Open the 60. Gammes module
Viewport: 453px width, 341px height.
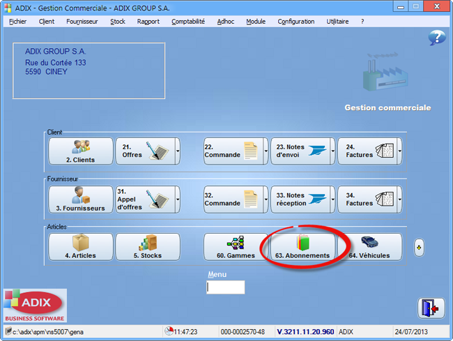pos(236,247)
